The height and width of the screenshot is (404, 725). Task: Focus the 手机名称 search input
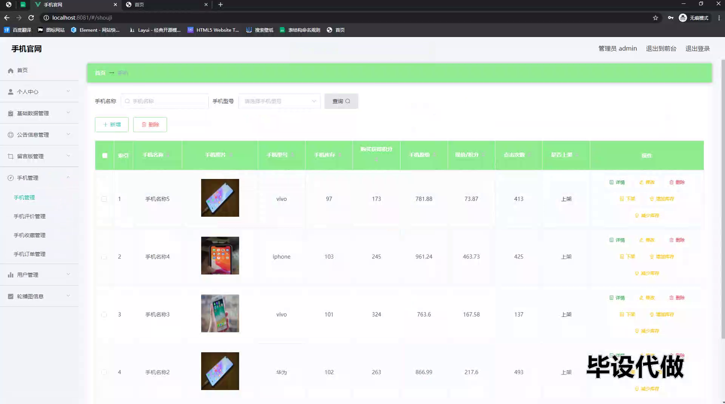click(x=165, y=101)
